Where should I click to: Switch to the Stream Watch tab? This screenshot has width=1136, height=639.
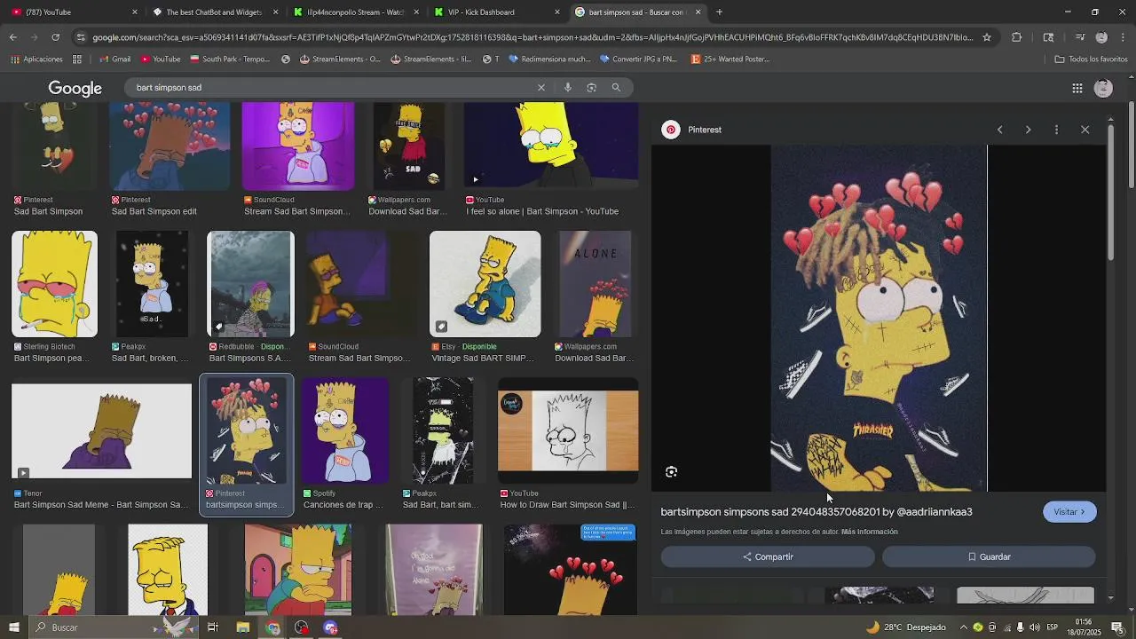[355, 12]
